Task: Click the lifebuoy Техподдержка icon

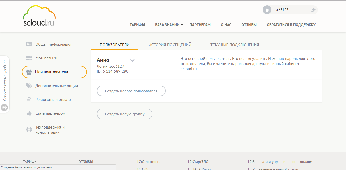Action: click(x=29, y=130)
